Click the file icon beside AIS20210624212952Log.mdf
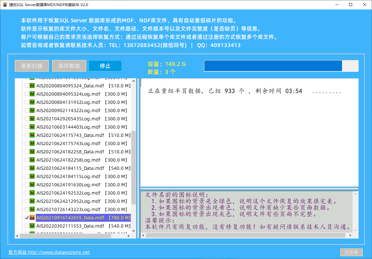 32,201
